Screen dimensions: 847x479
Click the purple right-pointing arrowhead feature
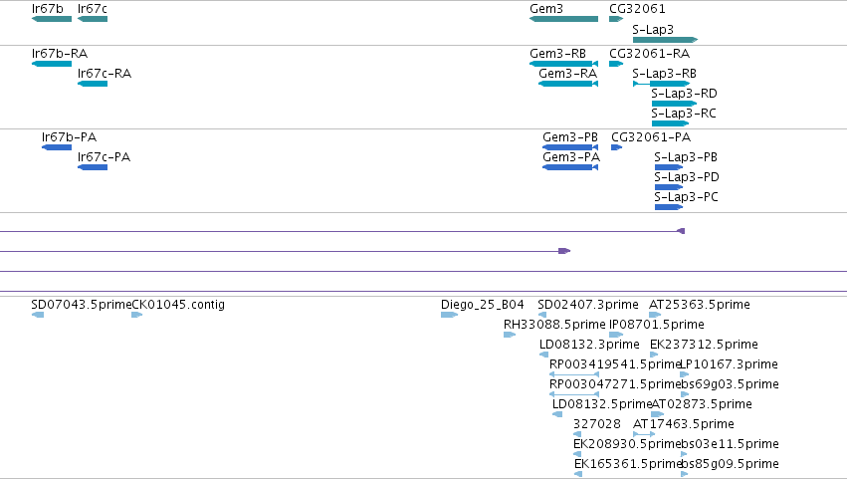point(564,251)
